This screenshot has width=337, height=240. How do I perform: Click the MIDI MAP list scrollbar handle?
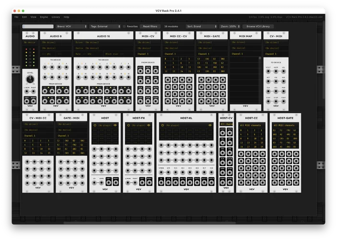[x=260, y=58]
